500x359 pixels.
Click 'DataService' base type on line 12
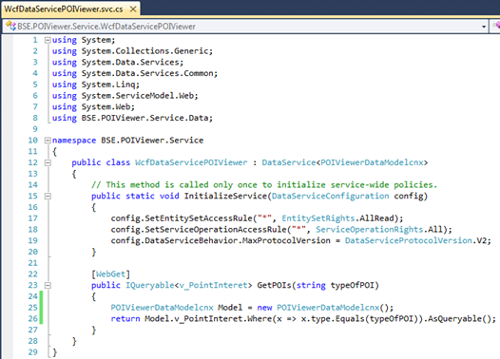(289, 162)
